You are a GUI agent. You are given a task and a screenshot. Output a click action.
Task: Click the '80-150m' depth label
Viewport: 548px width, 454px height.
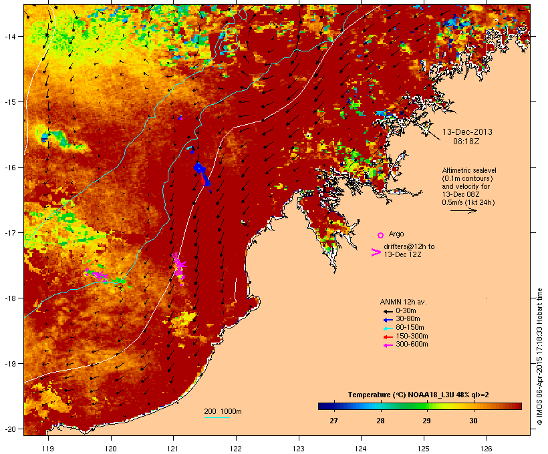pos(410,328)
